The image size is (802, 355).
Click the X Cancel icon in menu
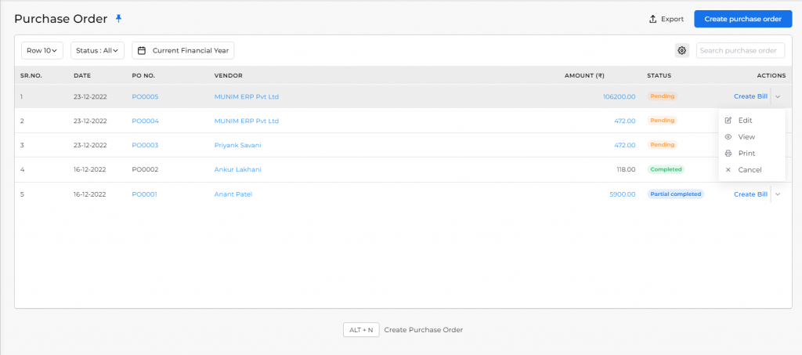(728, 170)
